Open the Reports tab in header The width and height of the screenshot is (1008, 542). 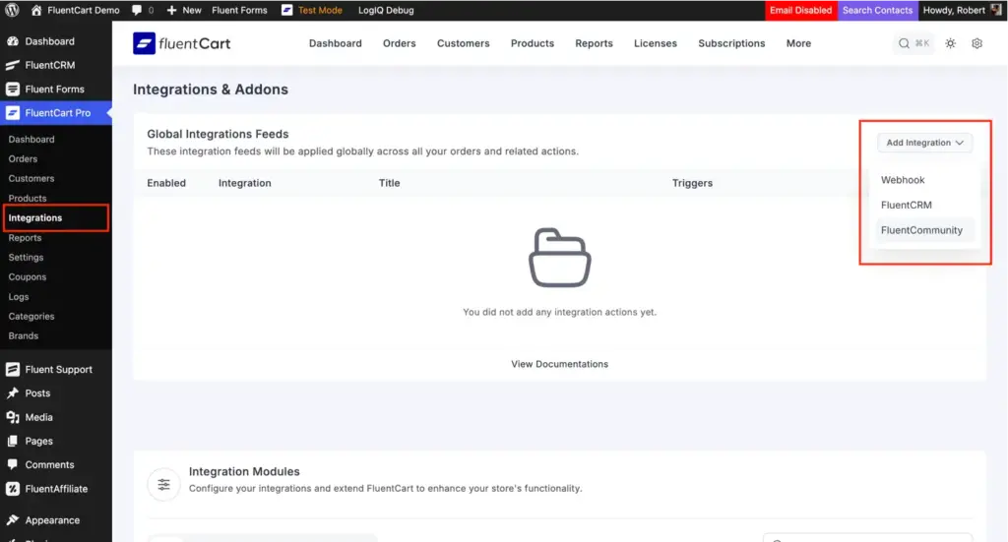[594, 43]
